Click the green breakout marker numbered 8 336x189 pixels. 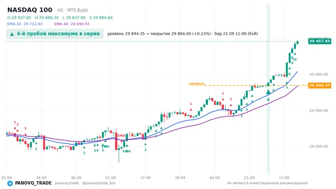[289, 74]
